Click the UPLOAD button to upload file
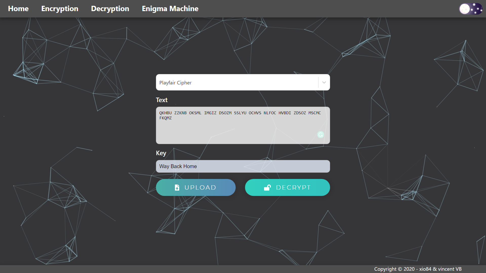 pos(196,187)
